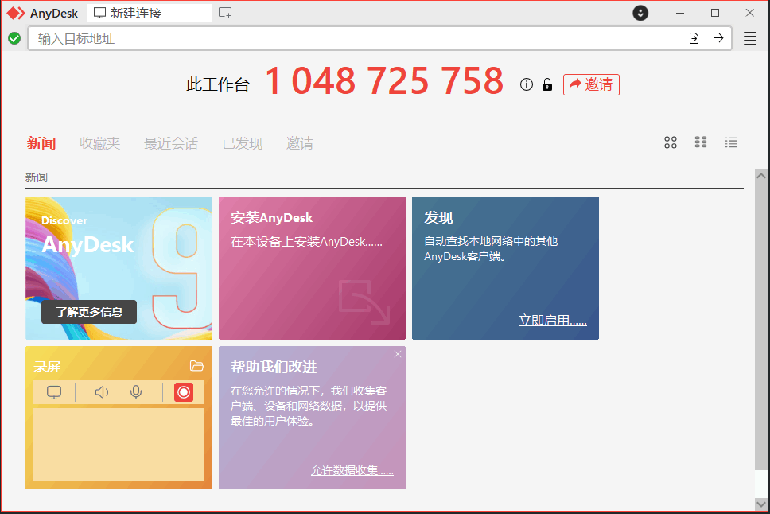Switch to the 最近会话 tab
This screenshot has height=514, width=770.
[x=171, y=143]
